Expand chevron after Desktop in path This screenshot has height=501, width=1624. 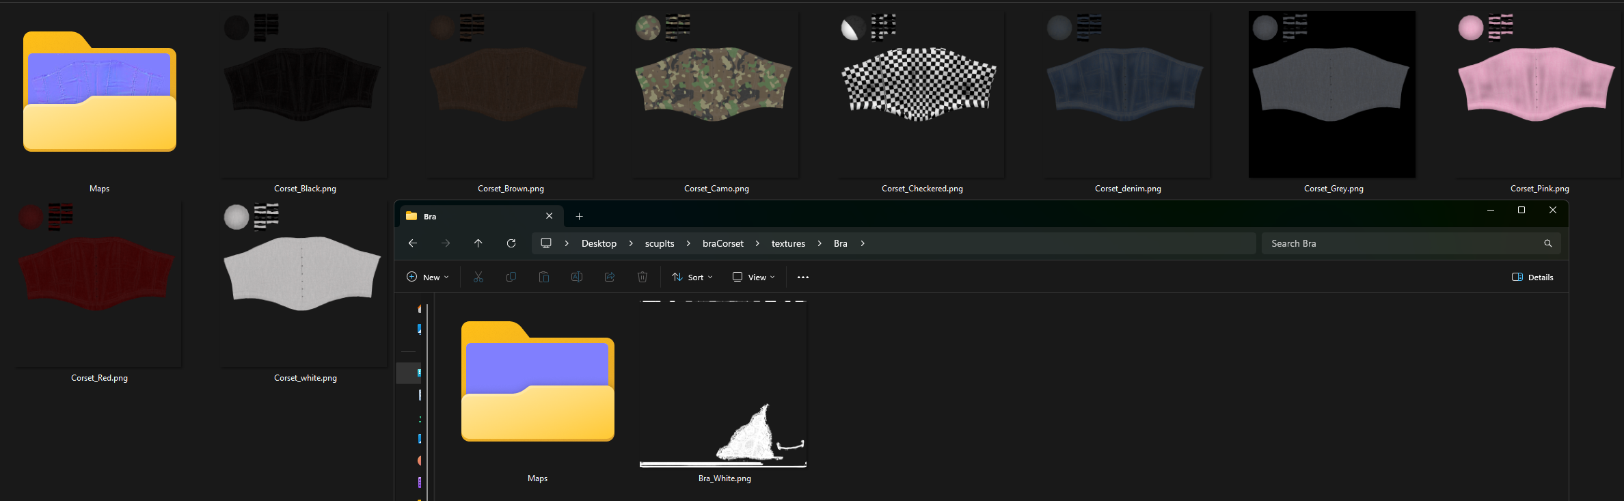631,243
